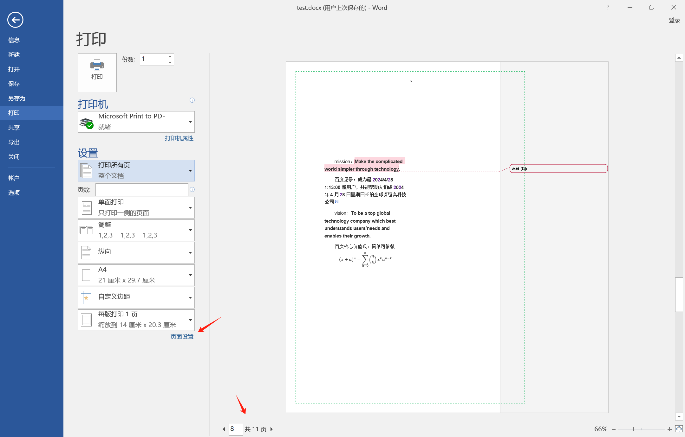Click the printer icon Print button

point(97,73)
